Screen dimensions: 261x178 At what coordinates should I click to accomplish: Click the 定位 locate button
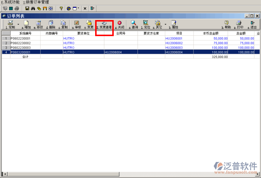coord(146,25)
